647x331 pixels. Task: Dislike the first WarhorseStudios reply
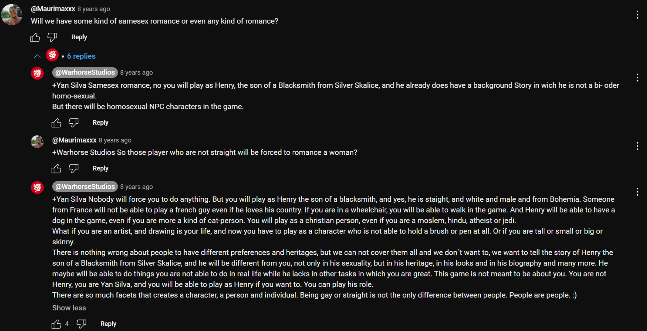(x=74, y=123)
